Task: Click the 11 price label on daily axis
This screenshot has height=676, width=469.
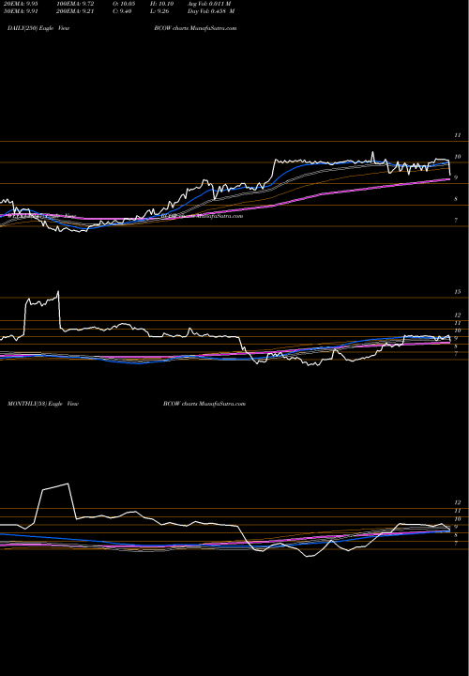Action: tap(458, 135)
